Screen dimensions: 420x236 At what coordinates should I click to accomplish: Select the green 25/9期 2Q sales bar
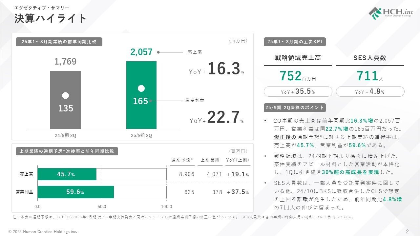coord(141,95)
